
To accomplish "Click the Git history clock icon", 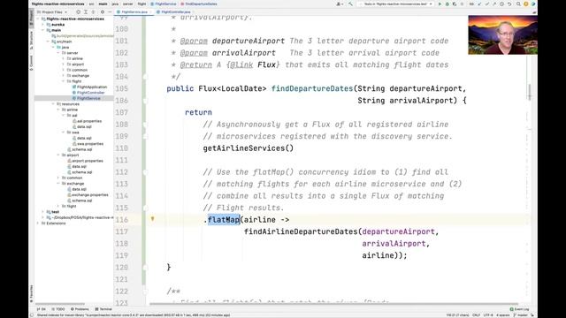I will tap(501, 4).
